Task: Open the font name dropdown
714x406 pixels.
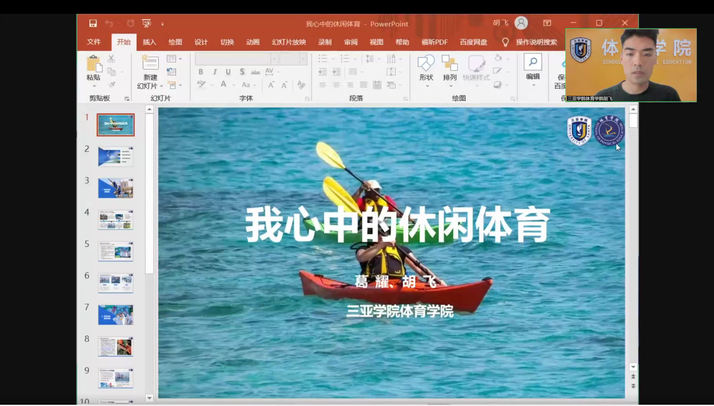Action: tap(274, 59)
